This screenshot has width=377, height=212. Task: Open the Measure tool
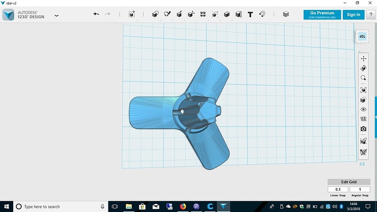tap(238, 14)
